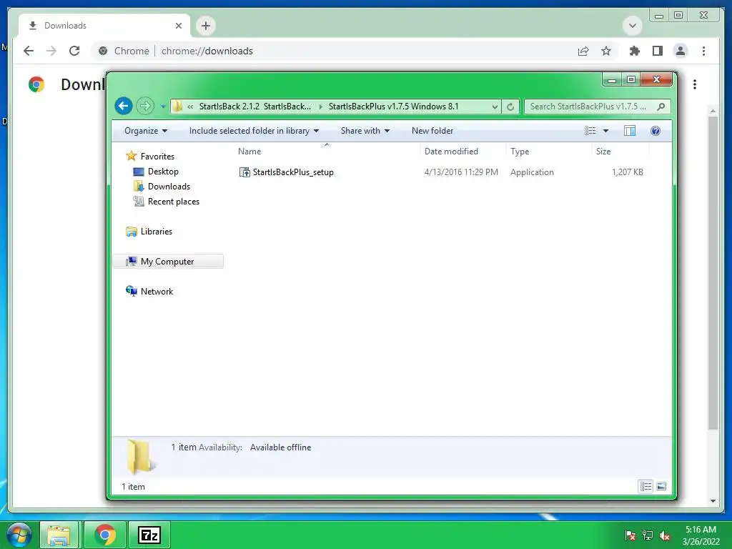Click the New folder button
732x549 pixels.
tap(432, 131)
